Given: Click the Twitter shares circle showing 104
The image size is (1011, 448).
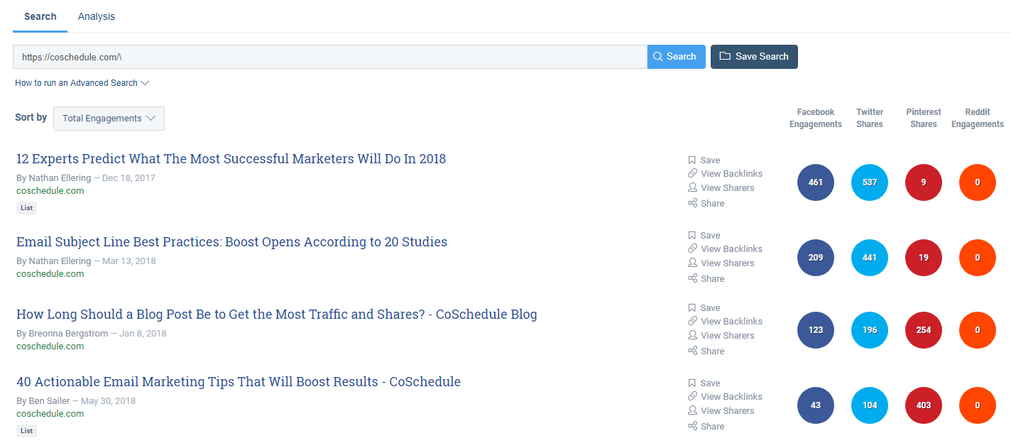Looking at the screenshot, I should (870, 405).
